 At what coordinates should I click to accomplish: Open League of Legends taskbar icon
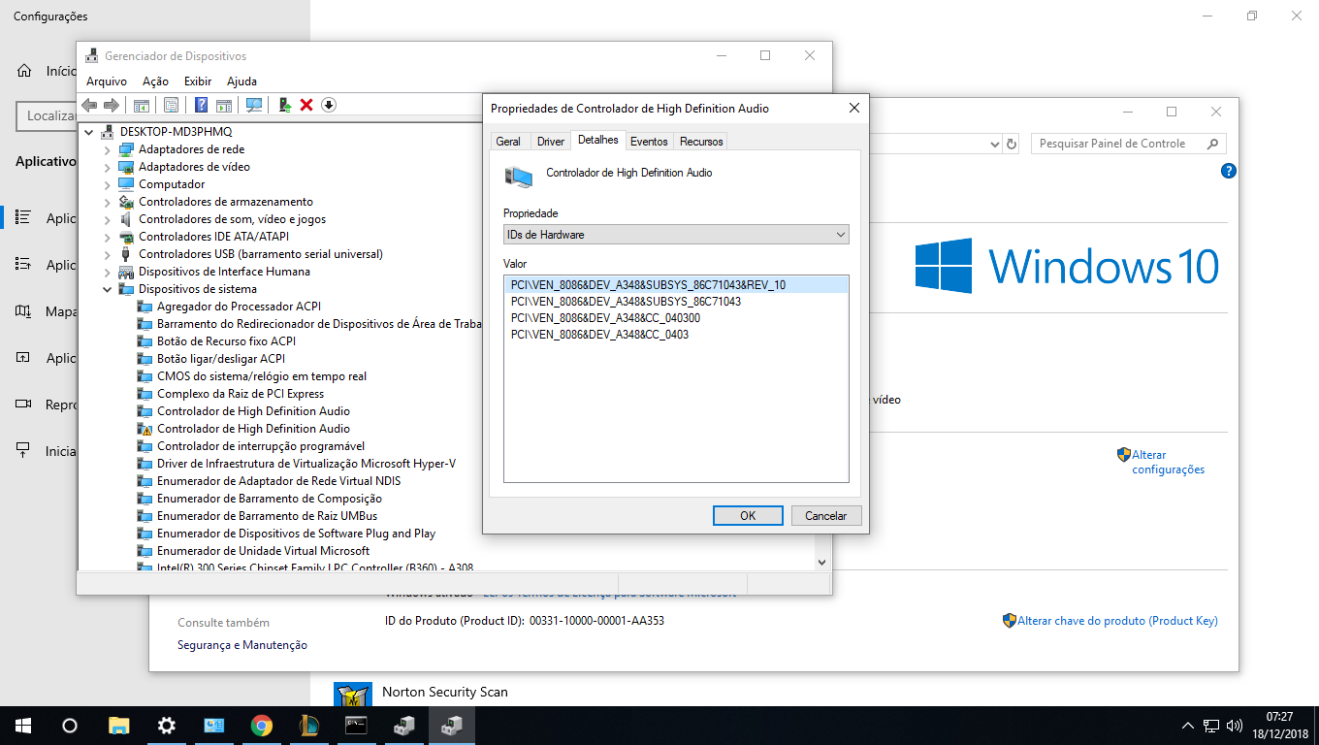308,725
